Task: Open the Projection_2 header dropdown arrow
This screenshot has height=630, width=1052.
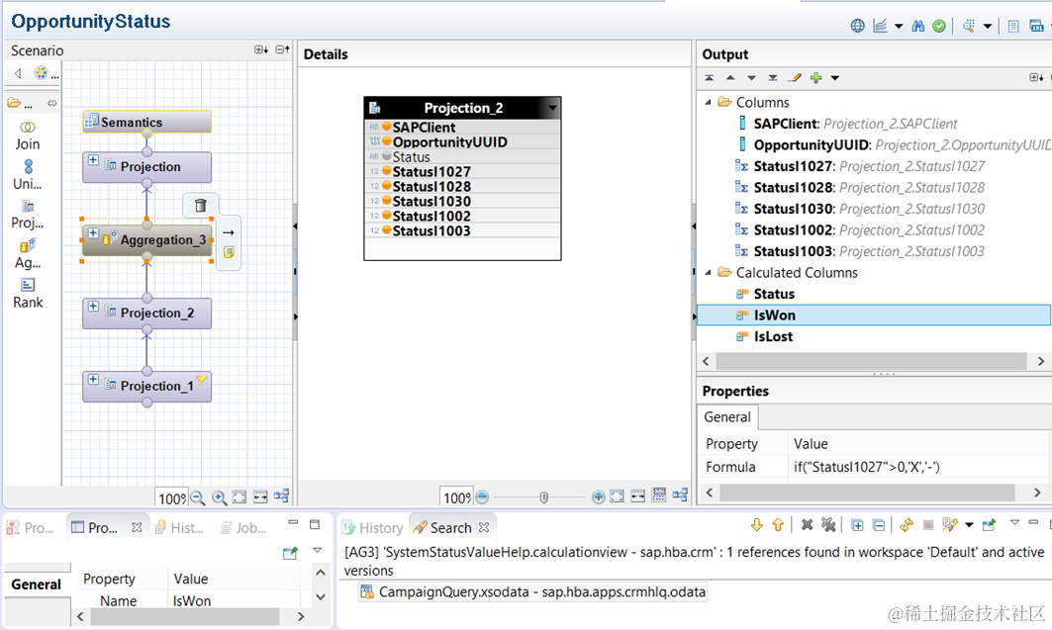Action: click(552, 108)
